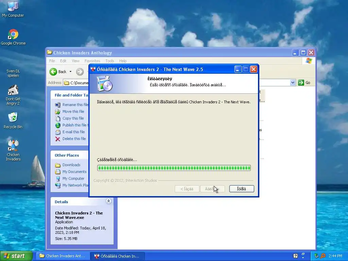The width and height of the screenshot is (348, 261).
Task: Click the E-mail this file envelope icon
Action: coord(58,132)
